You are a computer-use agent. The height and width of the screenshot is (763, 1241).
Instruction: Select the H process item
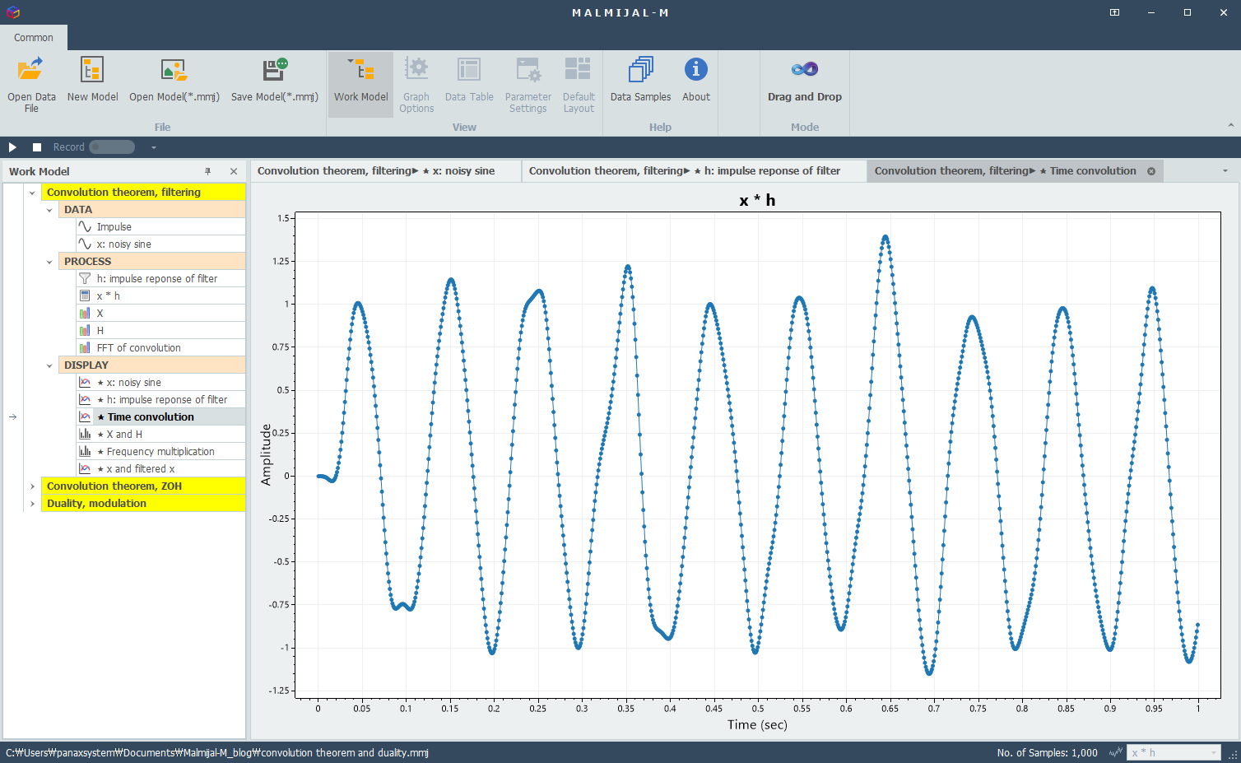coord(160,331)
